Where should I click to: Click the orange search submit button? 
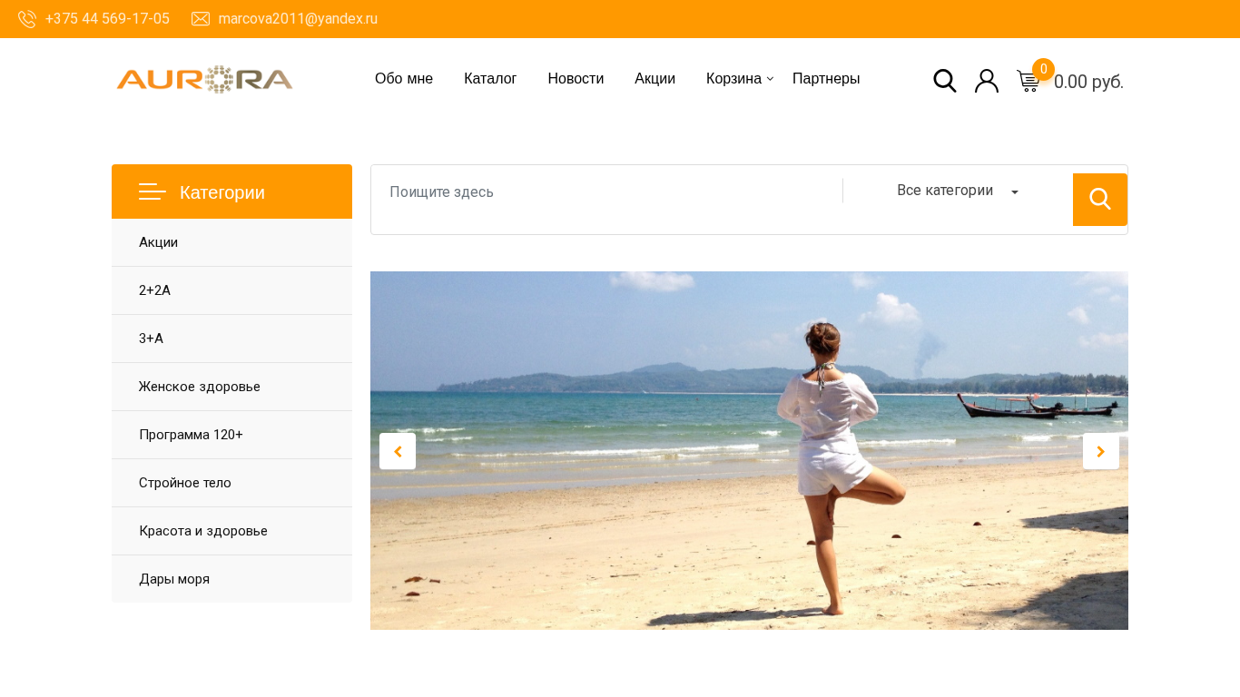pyautogui.click(x=1100, y=200)
